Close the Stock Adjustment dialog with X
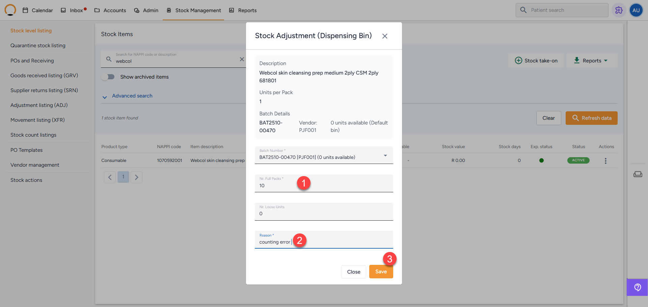 point(384,36)
